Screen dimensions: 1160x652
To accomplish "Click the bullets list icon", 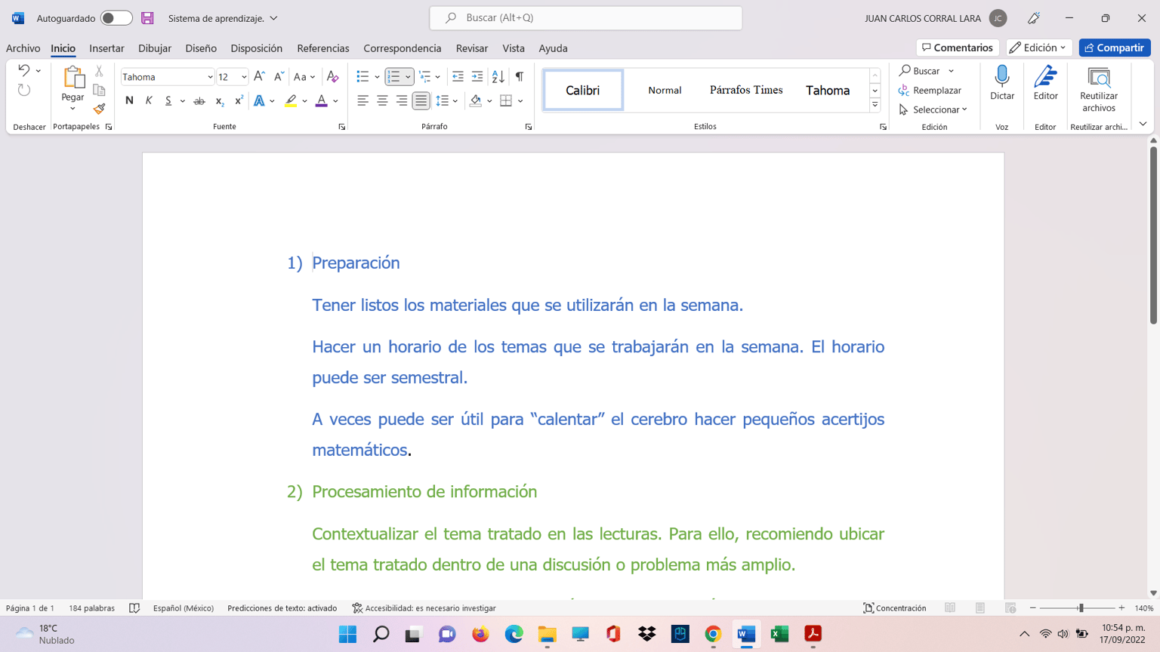I will pos(362,76).
